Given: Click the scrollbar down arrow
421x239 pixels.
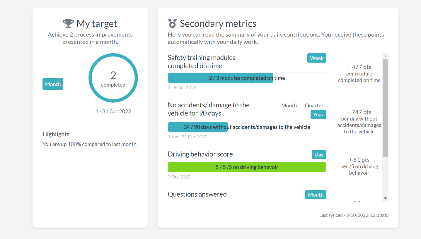Looking at the screenshot, I should pos(385,198).
